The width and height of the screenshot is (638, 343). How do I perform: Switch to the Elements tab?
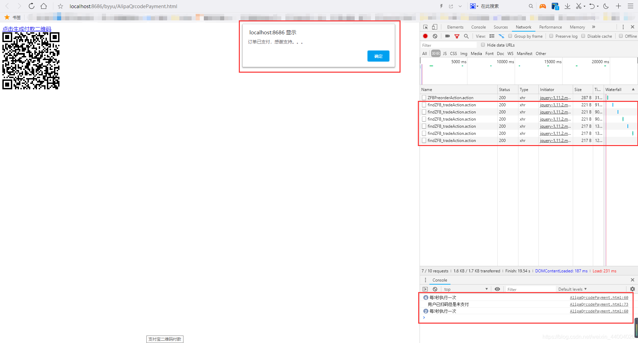coord(455,27)
